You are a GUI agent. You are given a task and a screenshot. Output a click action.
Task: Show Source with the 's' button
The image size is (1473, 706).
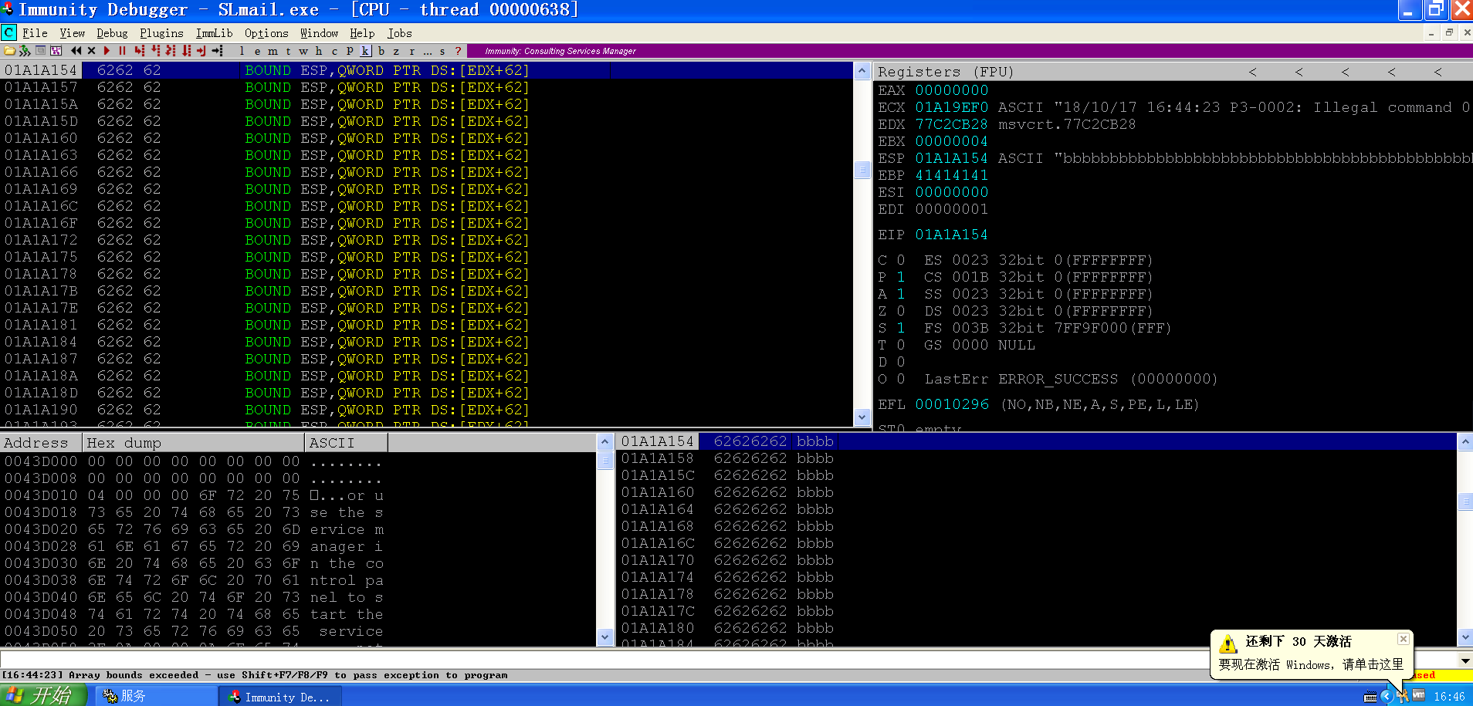442,51
